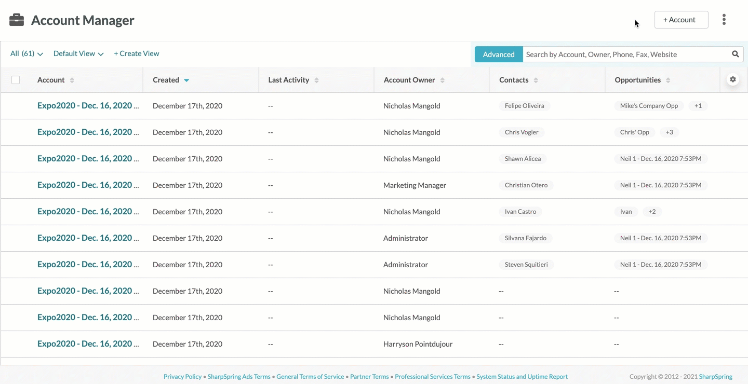Open Expo2020 account in Felipe Oliveira row
Viewport: 748px width, 384px height.
point(88,105)
